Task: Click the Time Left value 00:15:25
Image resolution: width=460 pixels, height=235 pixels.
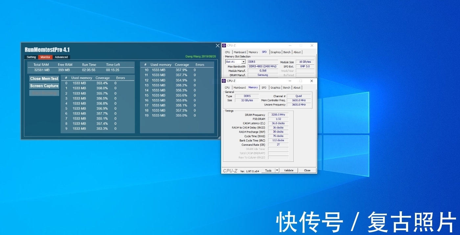Action: coord(113,70)
